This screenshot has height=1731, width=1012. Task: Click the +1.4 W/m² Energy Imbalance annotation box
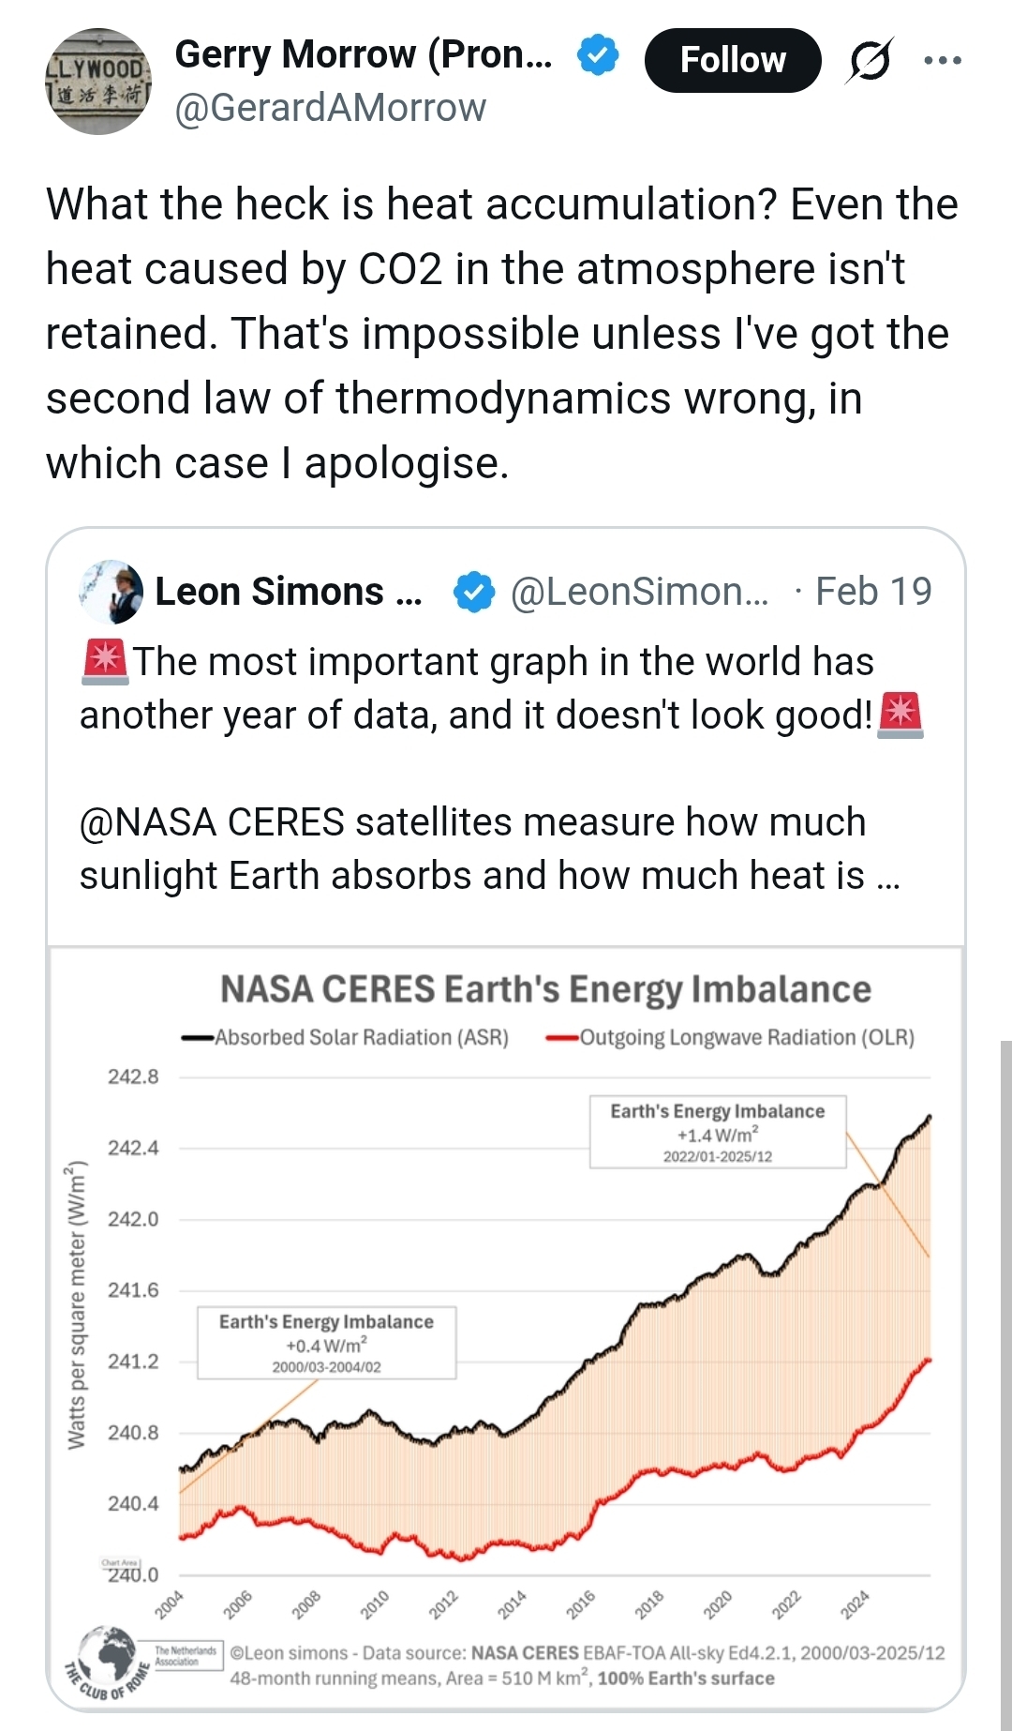pyautogui.click(x=718, y=1132)
